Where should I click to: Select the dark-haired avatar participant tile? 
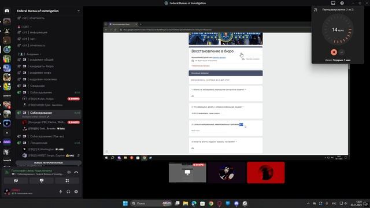(227, 172)
